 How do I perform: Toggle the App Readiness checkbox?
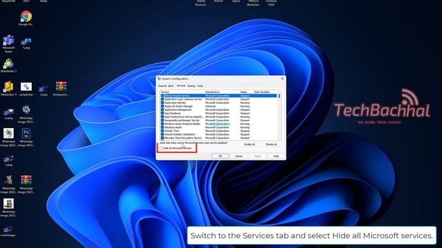[x=162, y=113]
